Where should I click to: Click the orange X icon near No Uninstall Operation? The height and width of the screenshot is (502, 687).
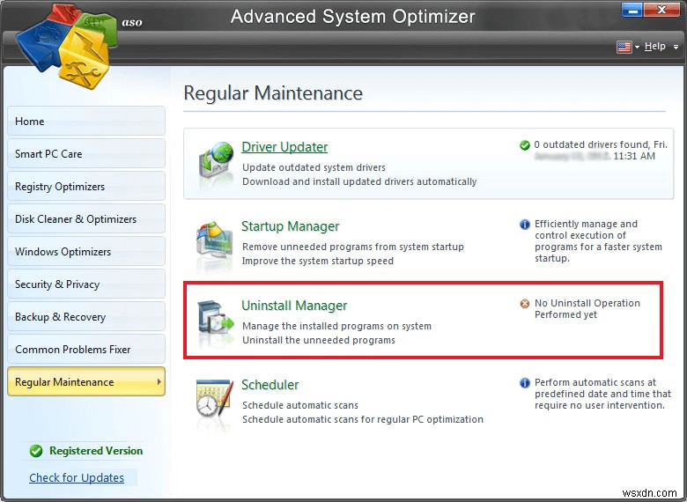pyautogui.click(x=524, y=303)
